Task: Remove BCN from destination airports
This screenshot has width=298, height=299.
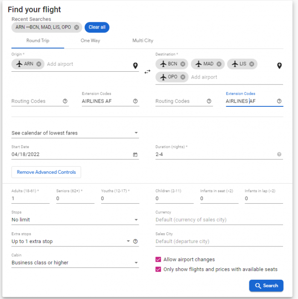Action: coord(183,64)
